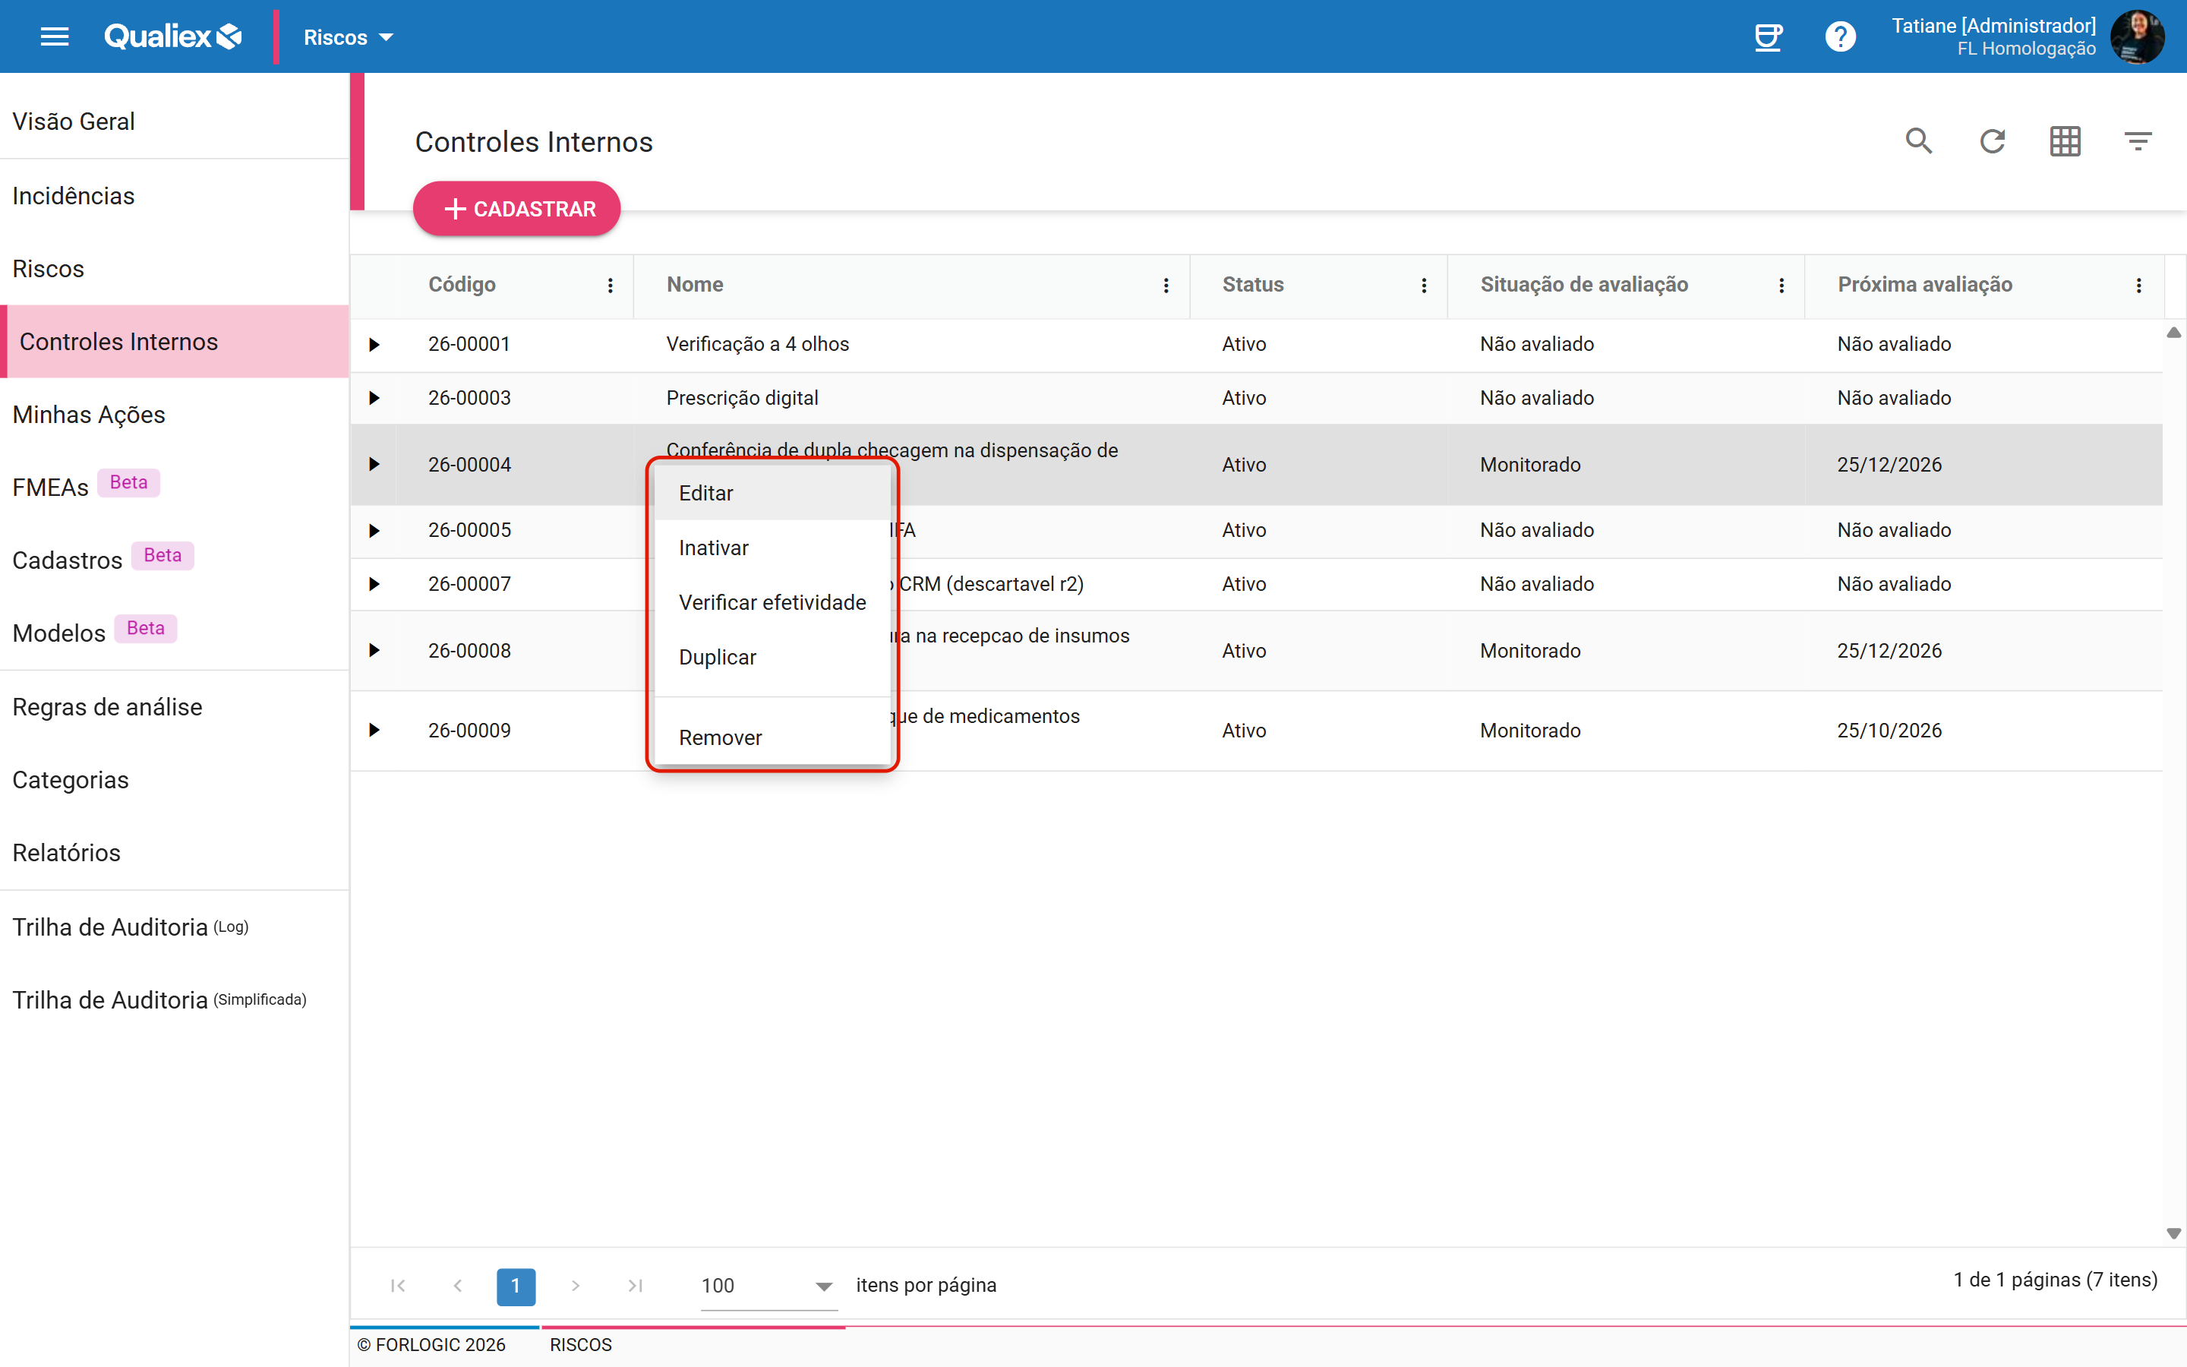This screenshot has width=2187, height=1367.
Task: Go to last page of results
Action: pyautogui.click(x=636, y=1286)
